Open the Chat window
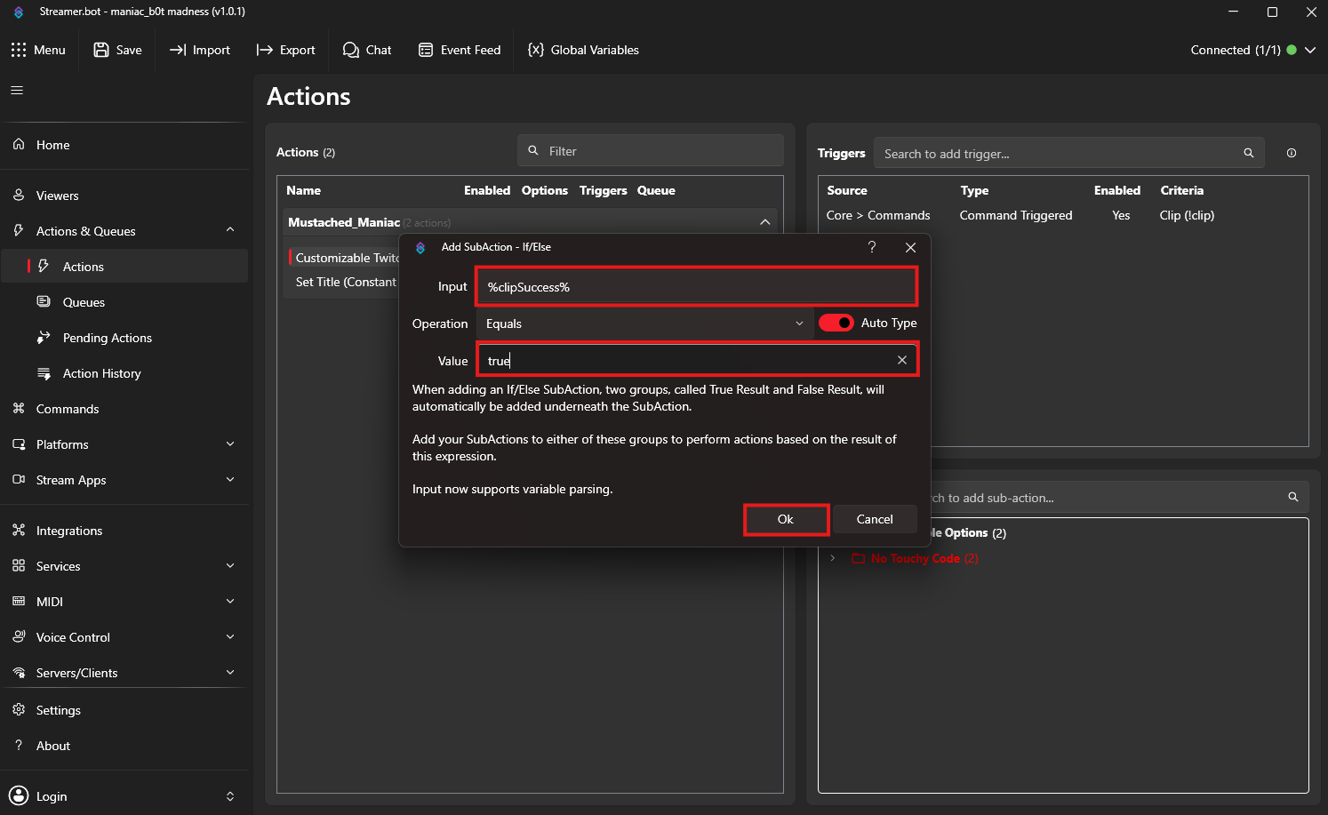The width and height of the screenshot is (1328, 815). (x=367, y=50)
